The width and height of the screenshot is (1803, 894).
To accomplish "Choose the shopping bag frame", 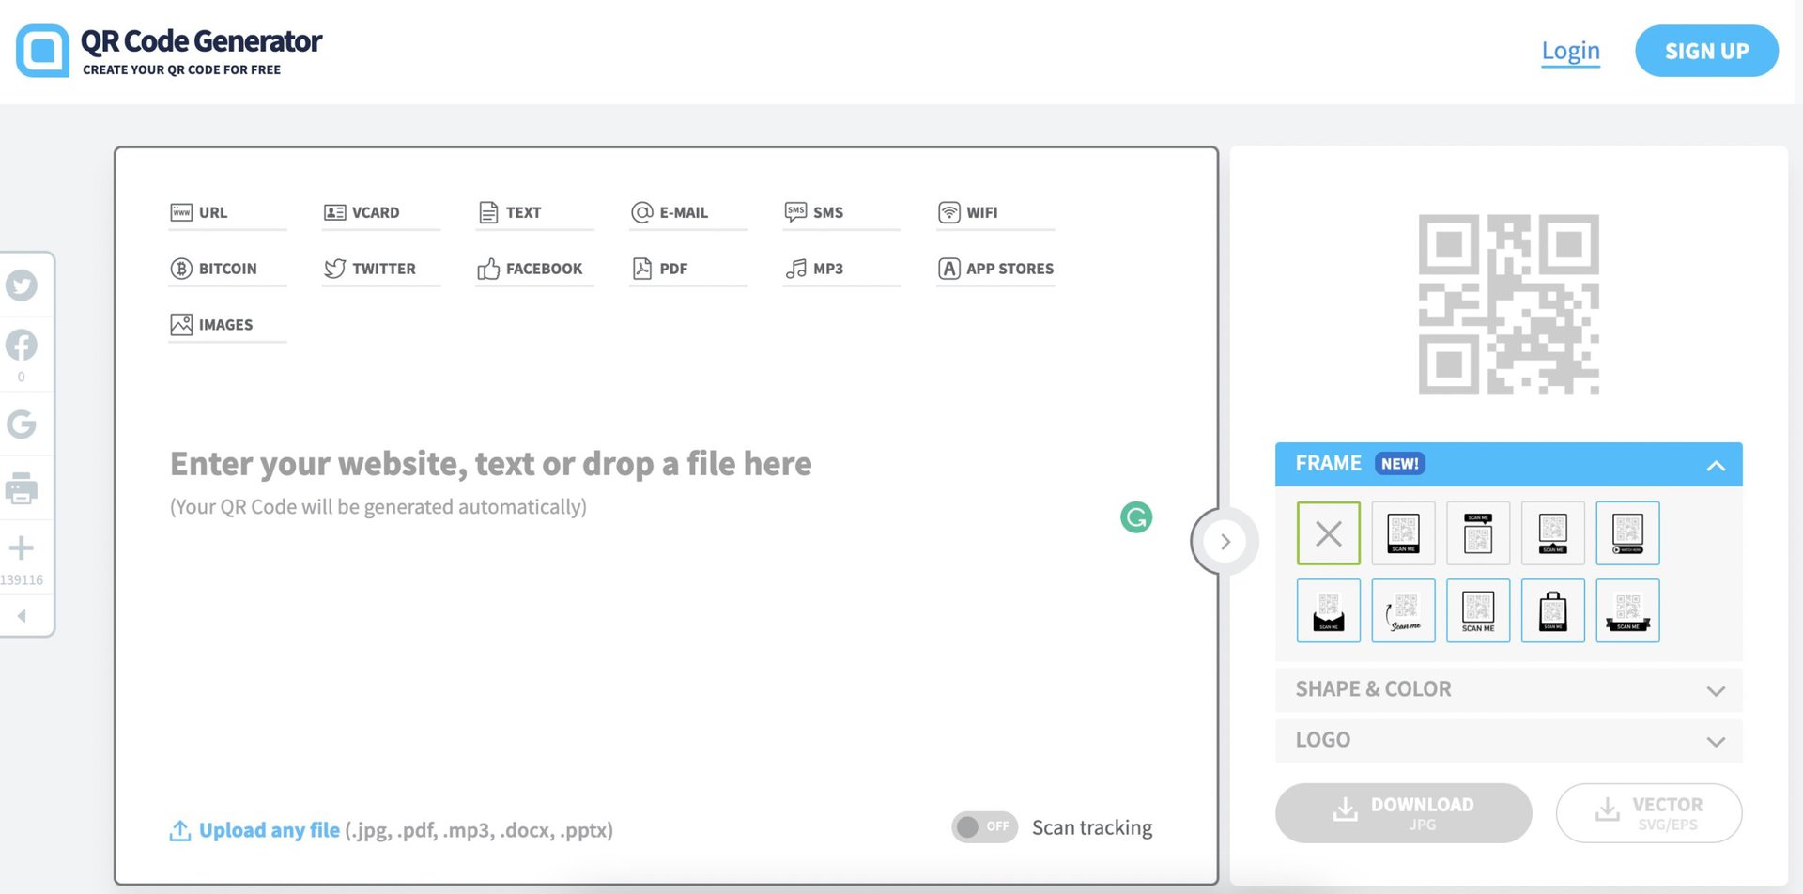I will 1553,610.
